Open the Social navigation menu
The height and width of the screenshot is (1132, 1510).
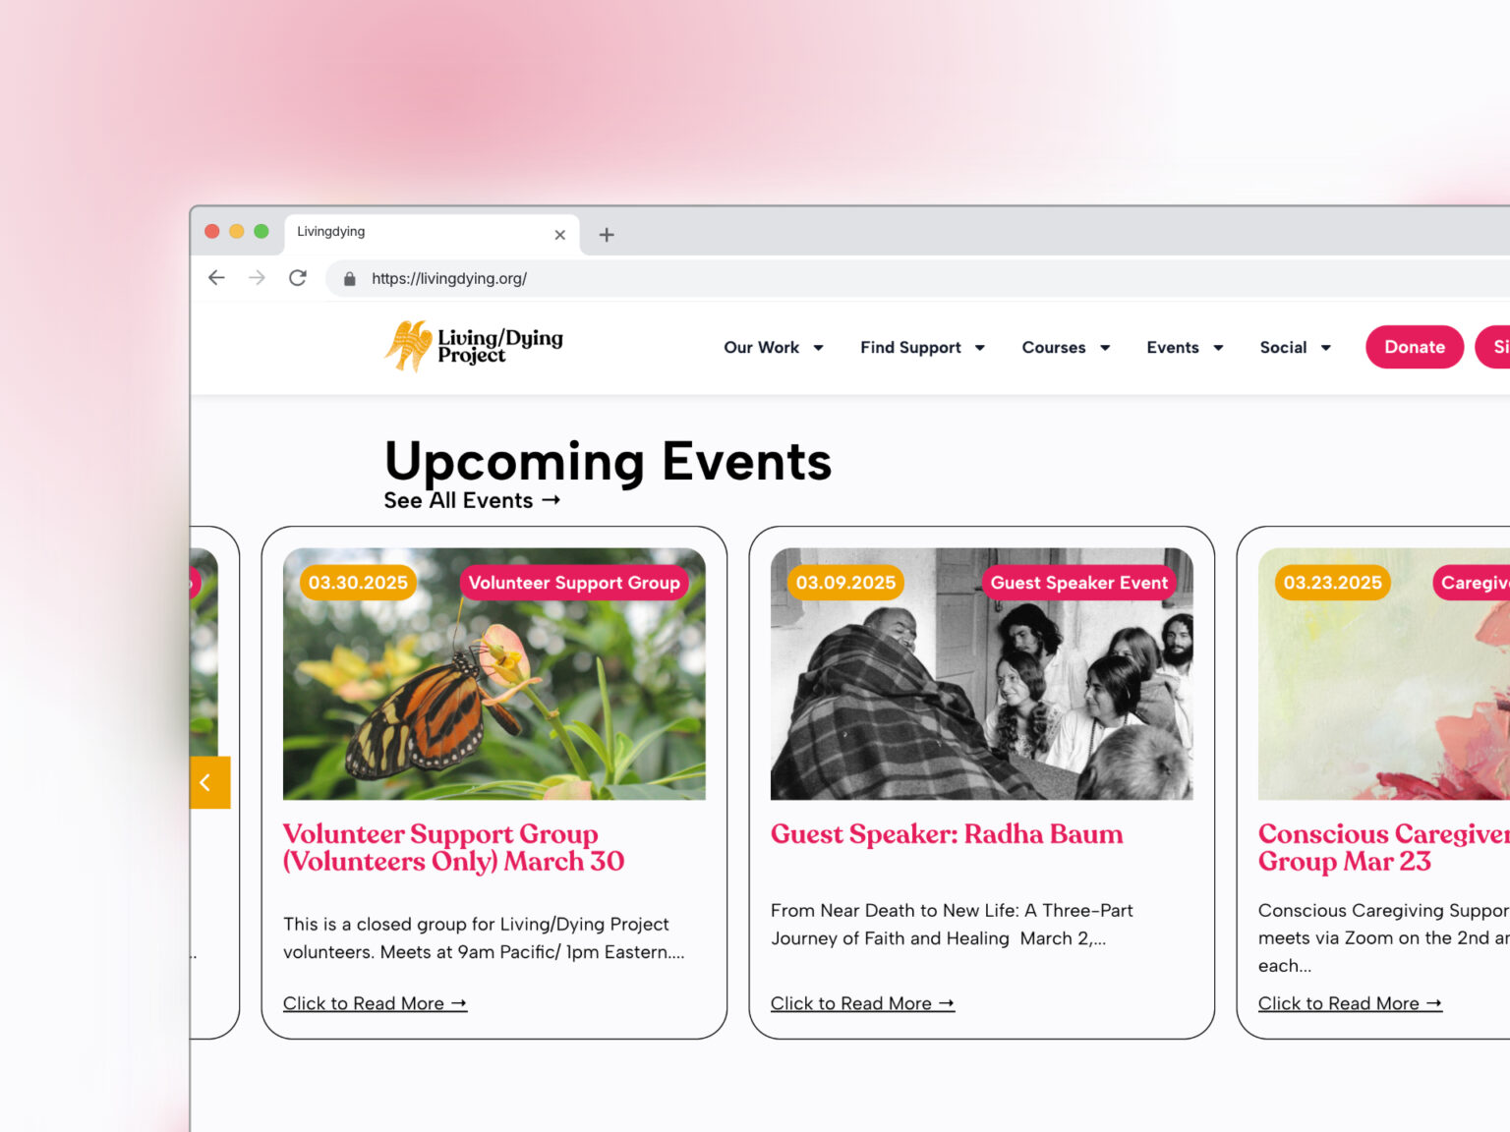[x=1295, y=348]
